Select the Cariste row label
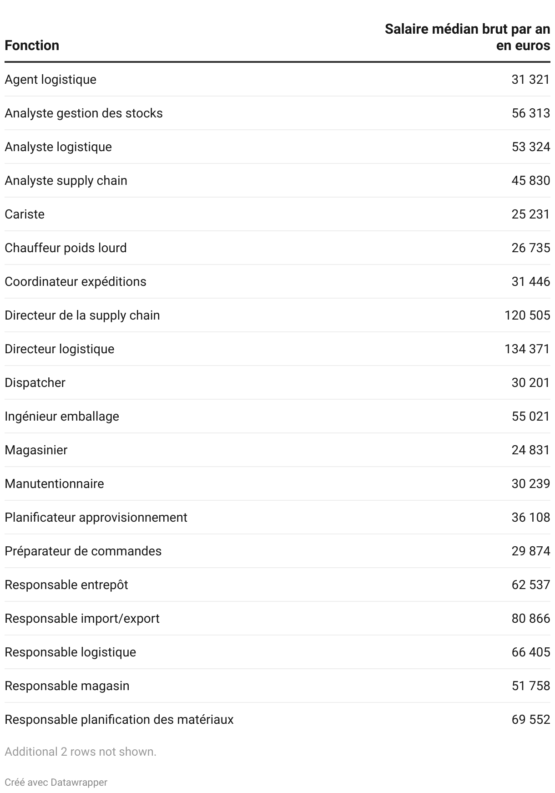The image size is (555, 793). (25, 214)
